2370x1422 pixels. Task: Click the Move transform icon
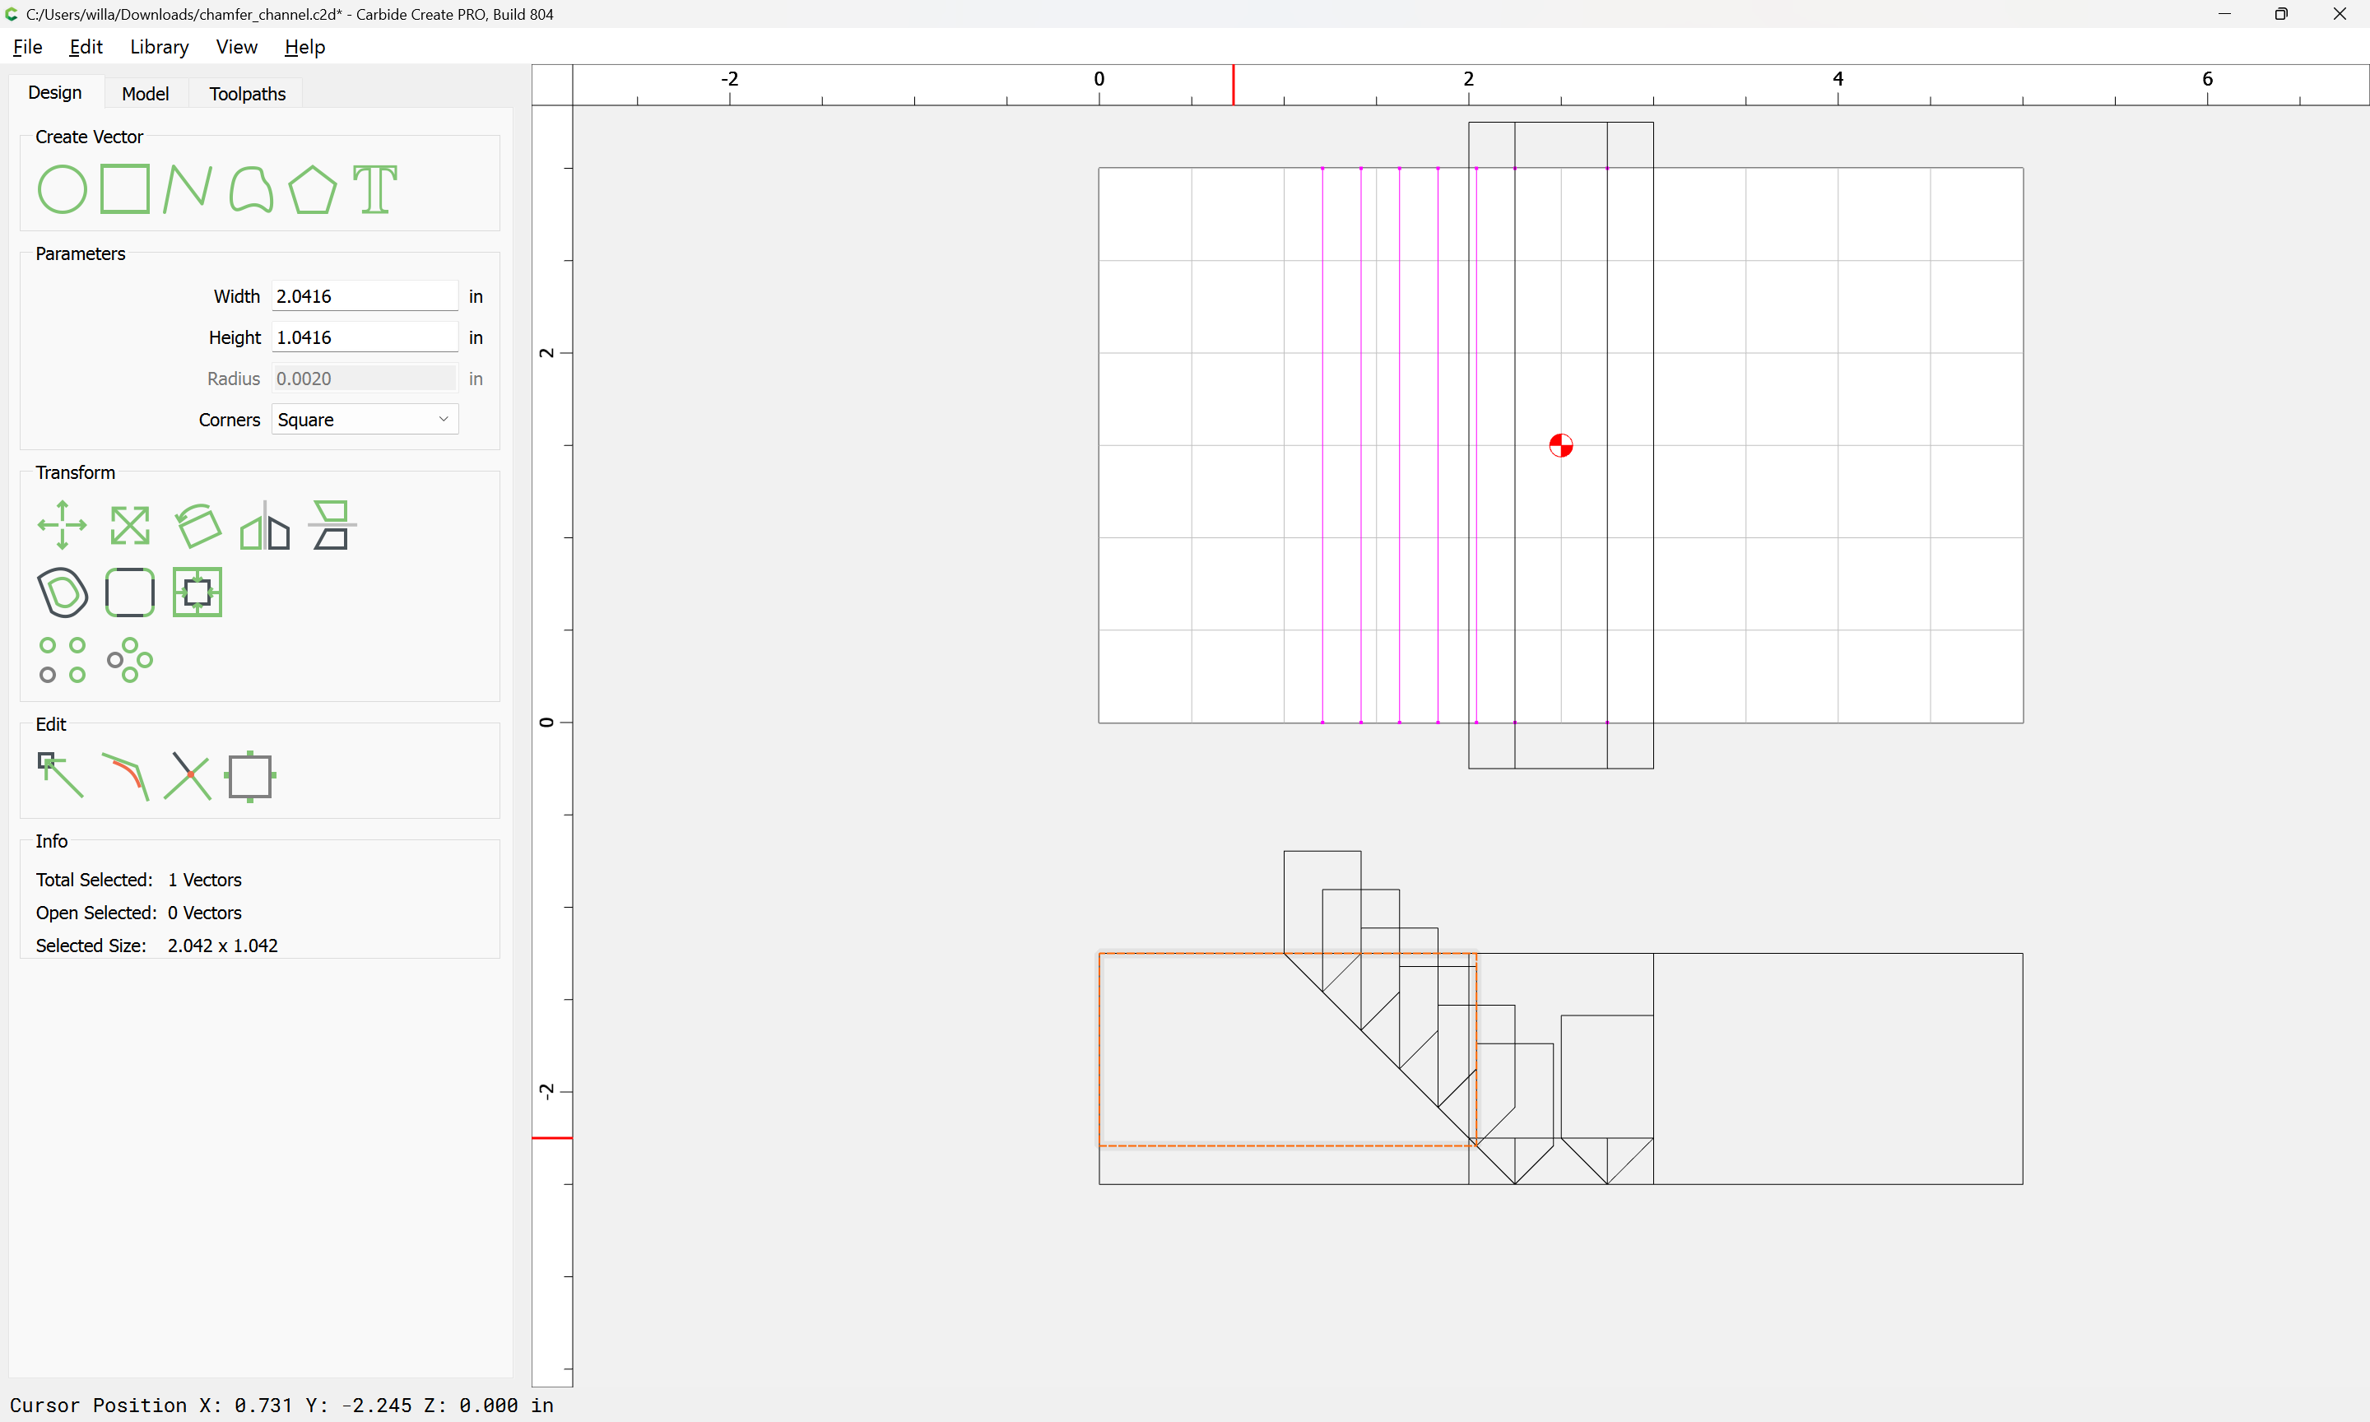tap(63, 525)
